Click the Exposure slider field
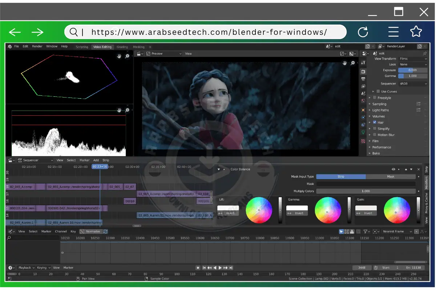This screenshot has width=436, height=290. coord(412,70)
